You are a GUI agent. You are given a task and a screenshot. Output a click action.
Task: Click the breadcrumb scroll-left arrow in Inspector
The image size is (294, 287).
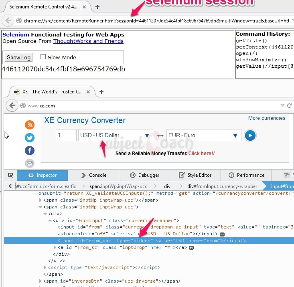pyautogui.click(x=10, y=186)
